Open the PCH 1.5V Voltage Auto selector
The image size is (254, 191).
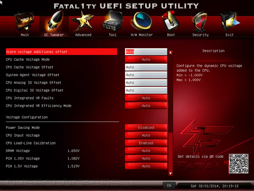pyautogui.click(x=146, y=166)
